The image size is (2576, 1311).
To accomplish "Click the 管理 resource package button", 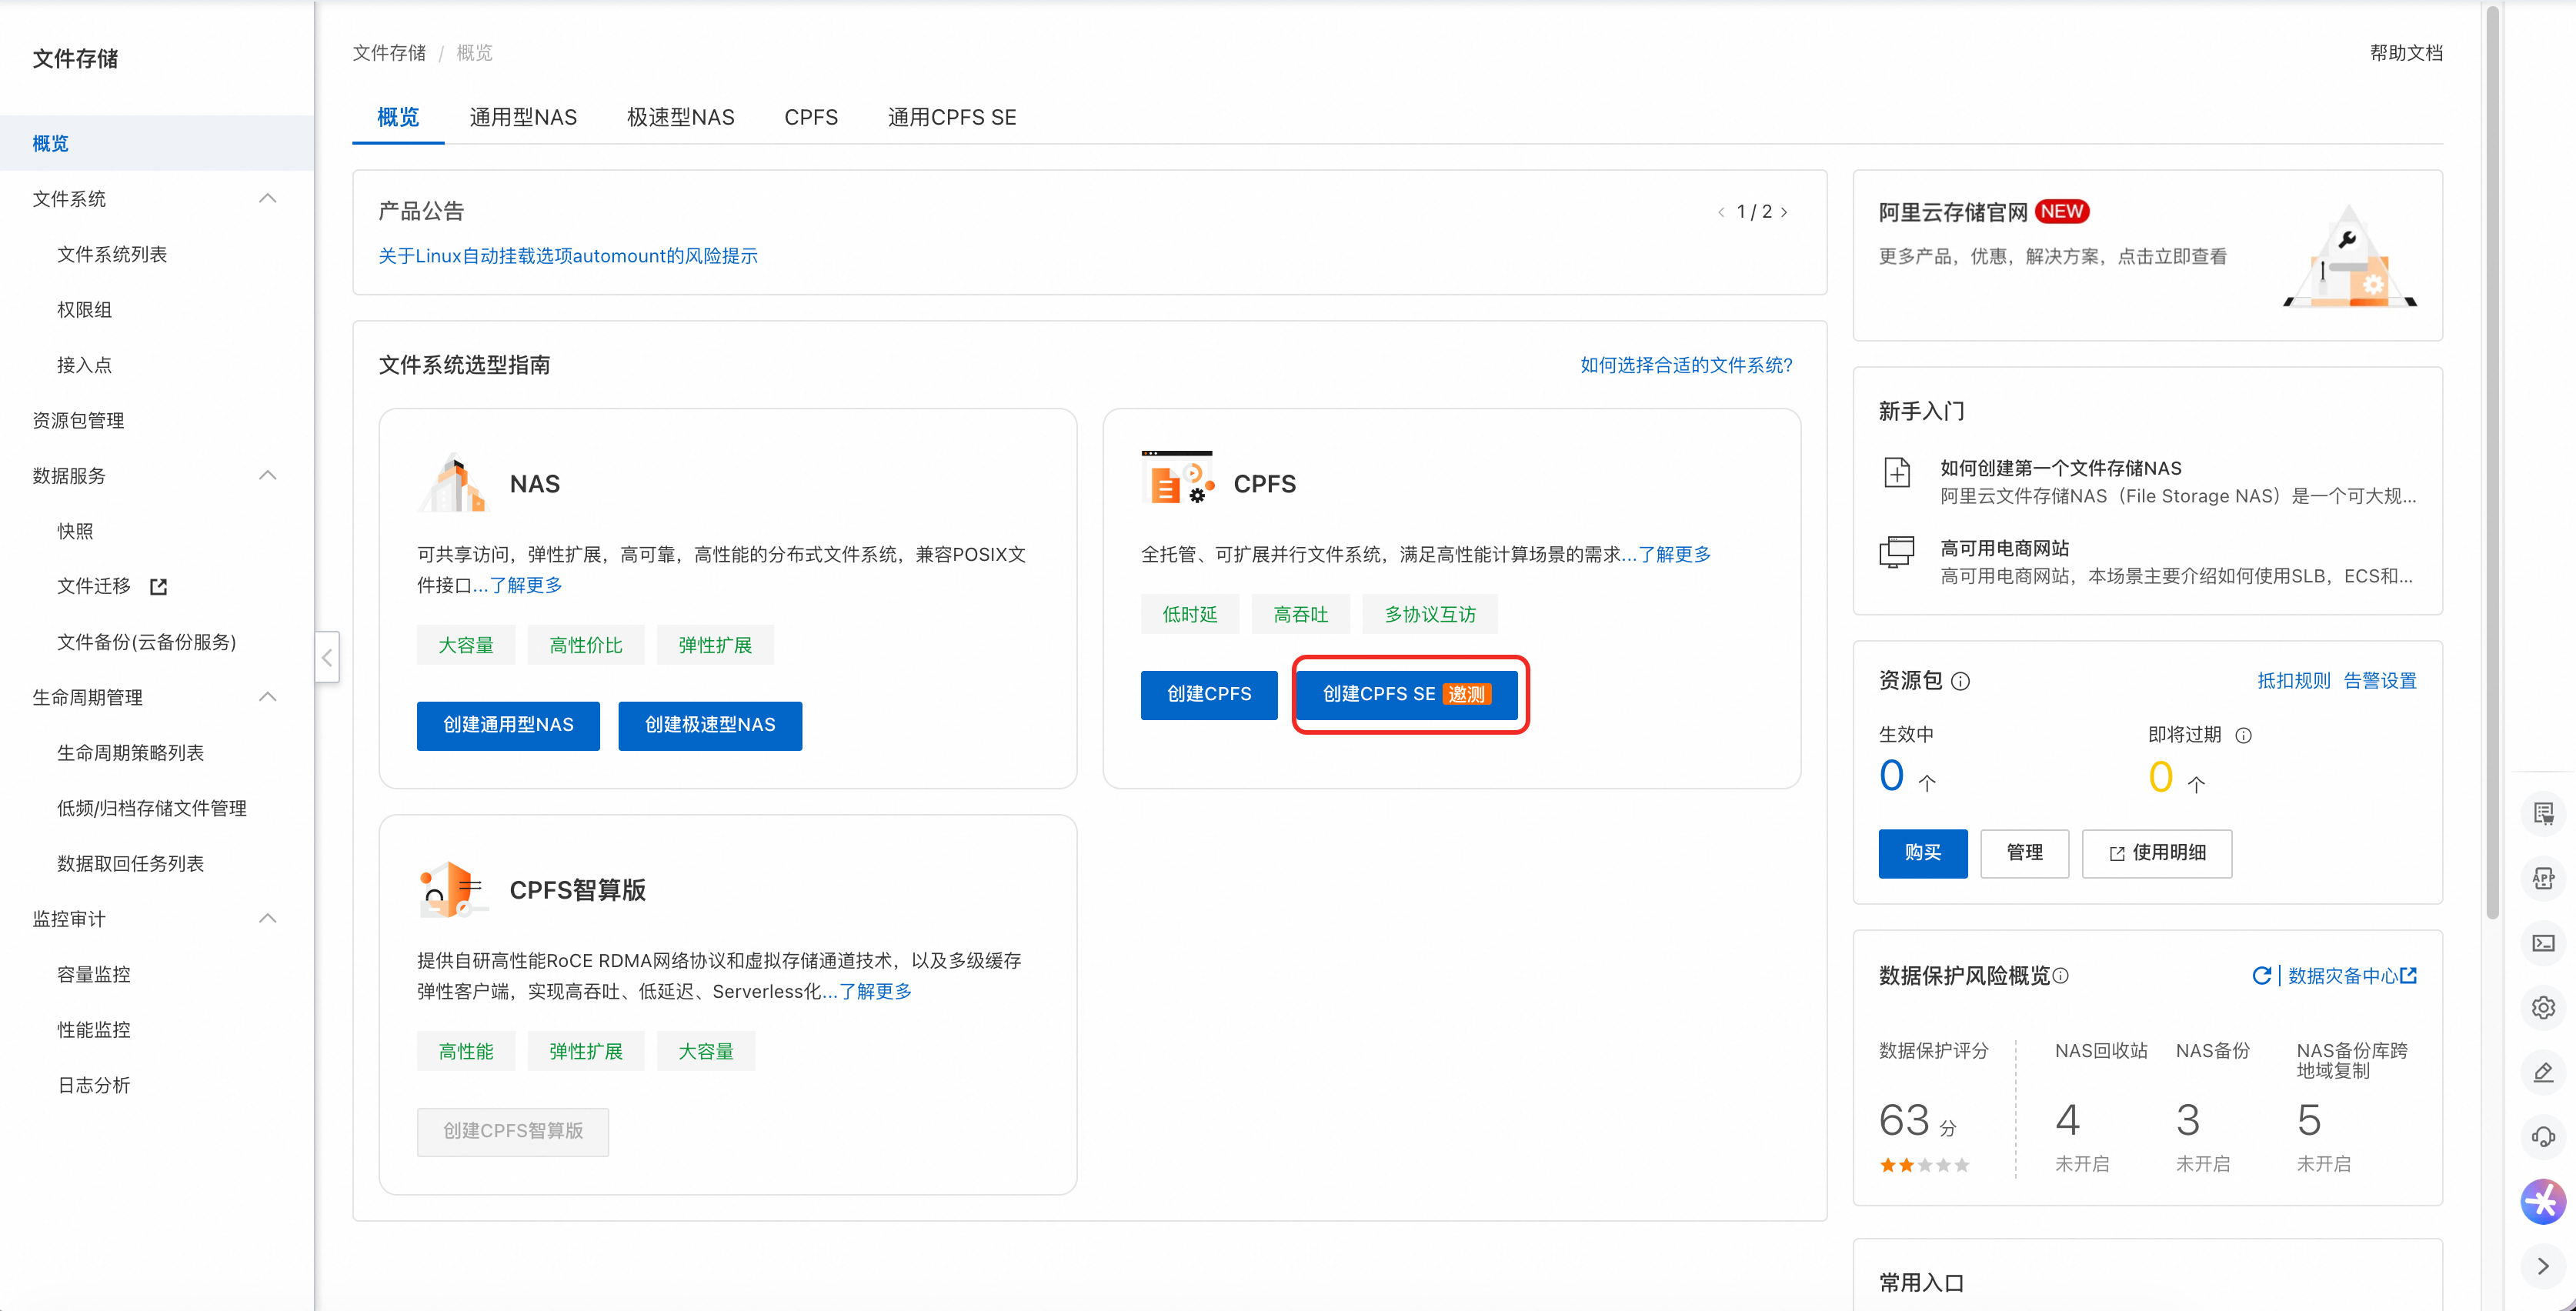I will 2025,853.
